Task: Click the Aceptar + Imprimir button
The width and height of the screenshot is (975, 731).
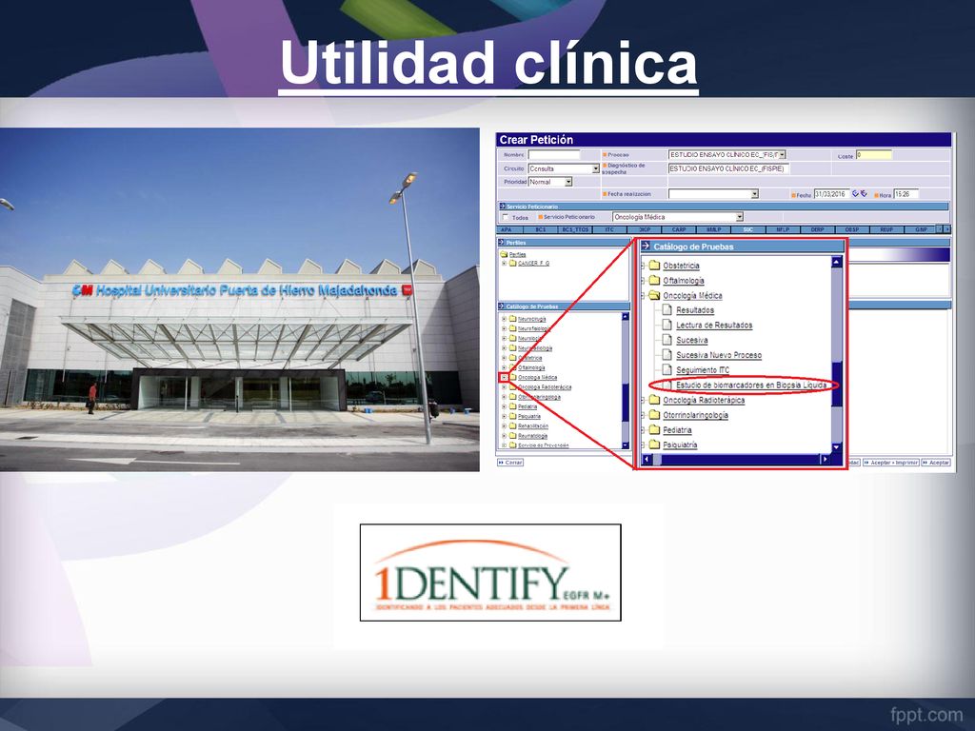Action: click(x=890, y=463)
